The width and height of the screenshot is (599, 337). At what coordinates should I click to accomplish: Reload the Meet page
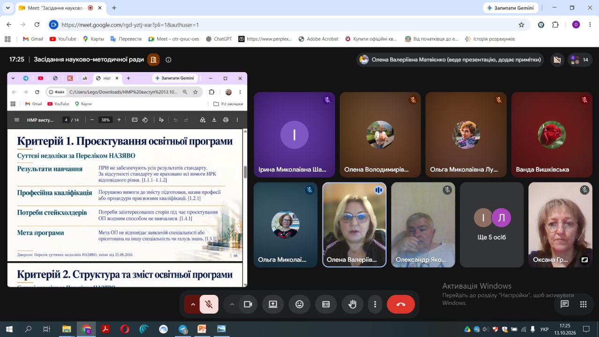(37, 25)
